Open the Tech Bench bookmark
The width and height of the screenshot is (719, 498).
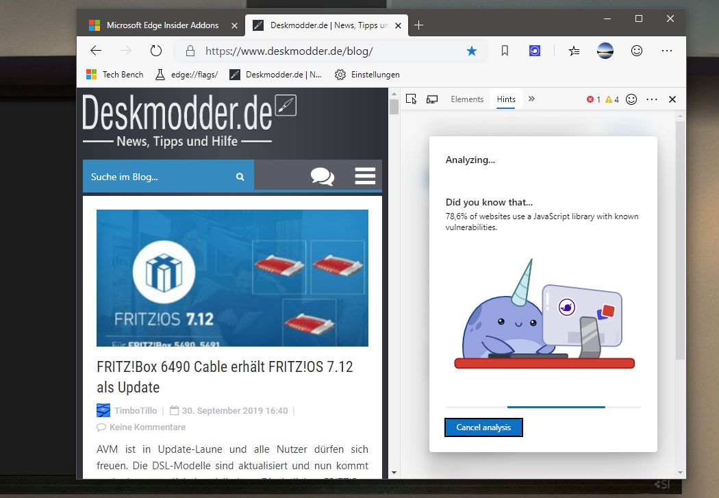115,74
